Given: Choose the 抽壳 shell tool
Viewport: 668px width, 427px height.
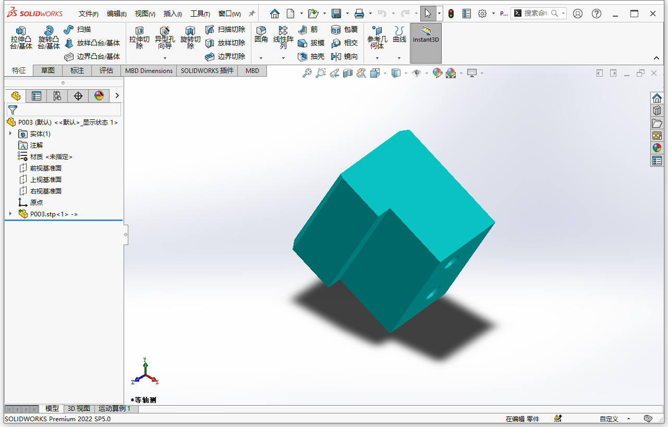Looking at the screenshot, I should coord(311,56).
